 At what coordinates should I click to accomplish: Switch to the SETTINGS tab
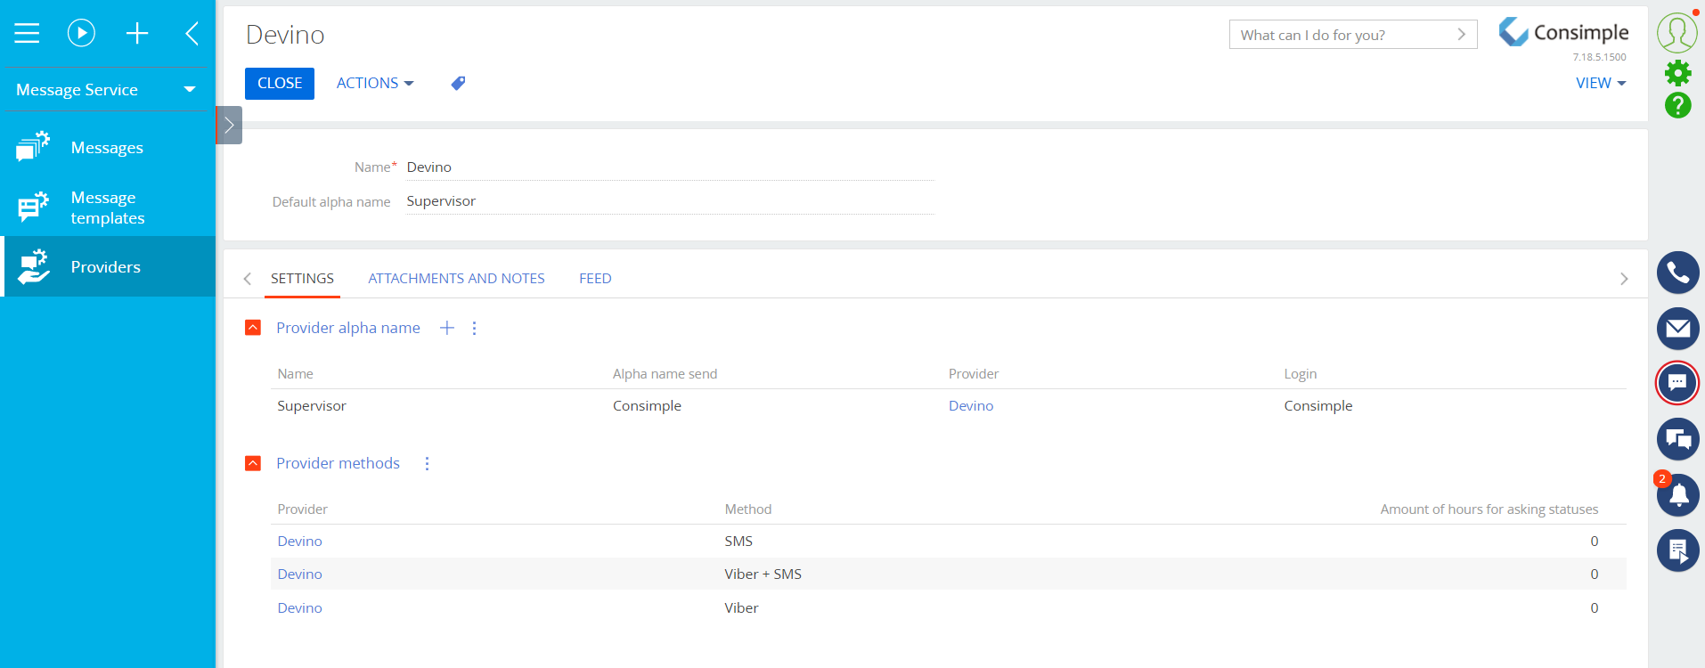pos(302,279)
